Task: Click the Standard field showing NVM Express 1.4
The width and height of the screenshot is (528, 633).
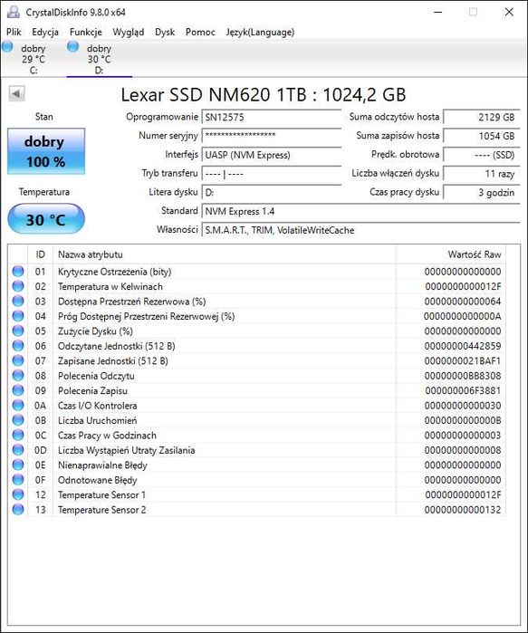Action: (x=360, y=211)
